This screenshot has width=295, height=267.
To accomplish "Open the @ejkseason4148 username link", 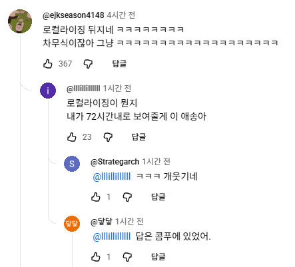I will (73, 15).
